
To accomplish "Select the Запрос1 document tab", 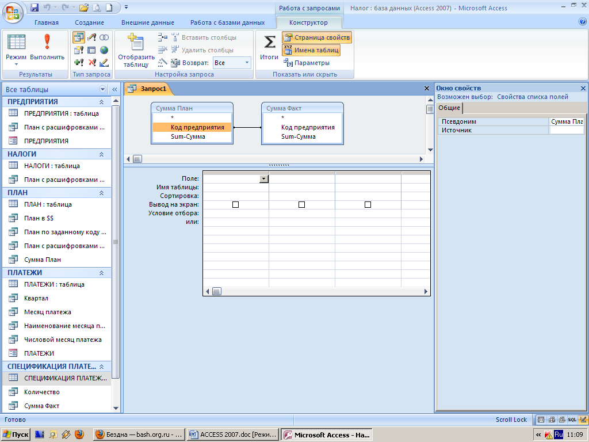I will click(x=148, y=89).
